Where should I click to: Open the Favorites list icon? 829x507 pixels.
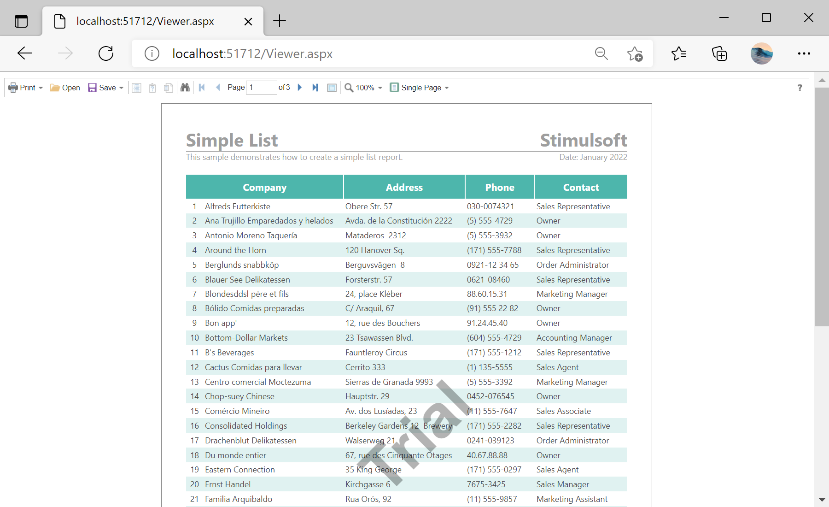click(x=679, y=53)
